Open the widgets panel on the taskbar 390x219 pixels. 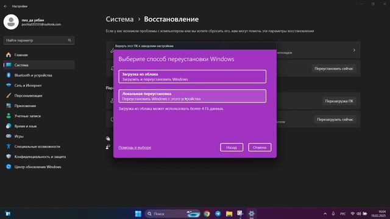(x=8, y=214)
